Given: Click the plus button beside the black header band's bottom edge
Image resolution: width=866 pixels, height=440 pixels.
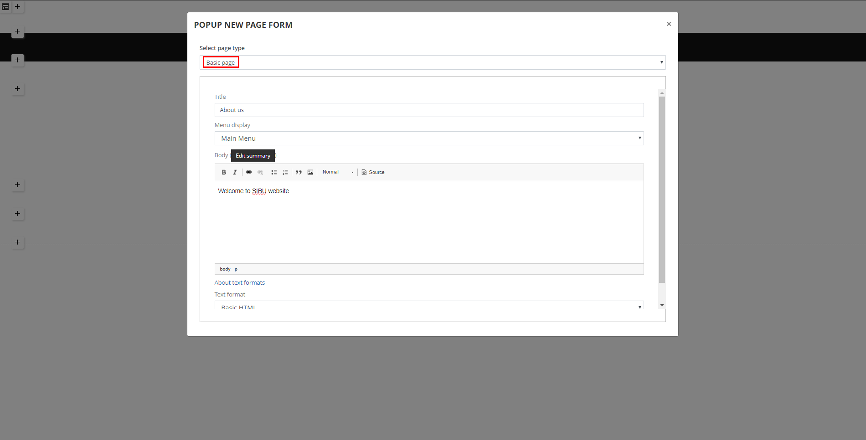Looking at the screenshot, I should (x=17, y=60).
